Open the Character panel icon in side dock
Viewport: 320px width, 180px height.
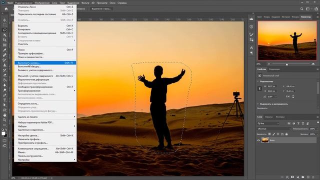[x=251, y=48]
